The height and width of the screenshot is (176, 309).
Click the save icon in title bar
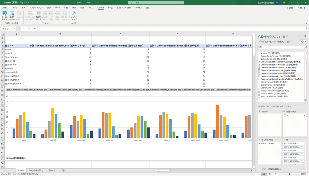click(x=21, y=3)
